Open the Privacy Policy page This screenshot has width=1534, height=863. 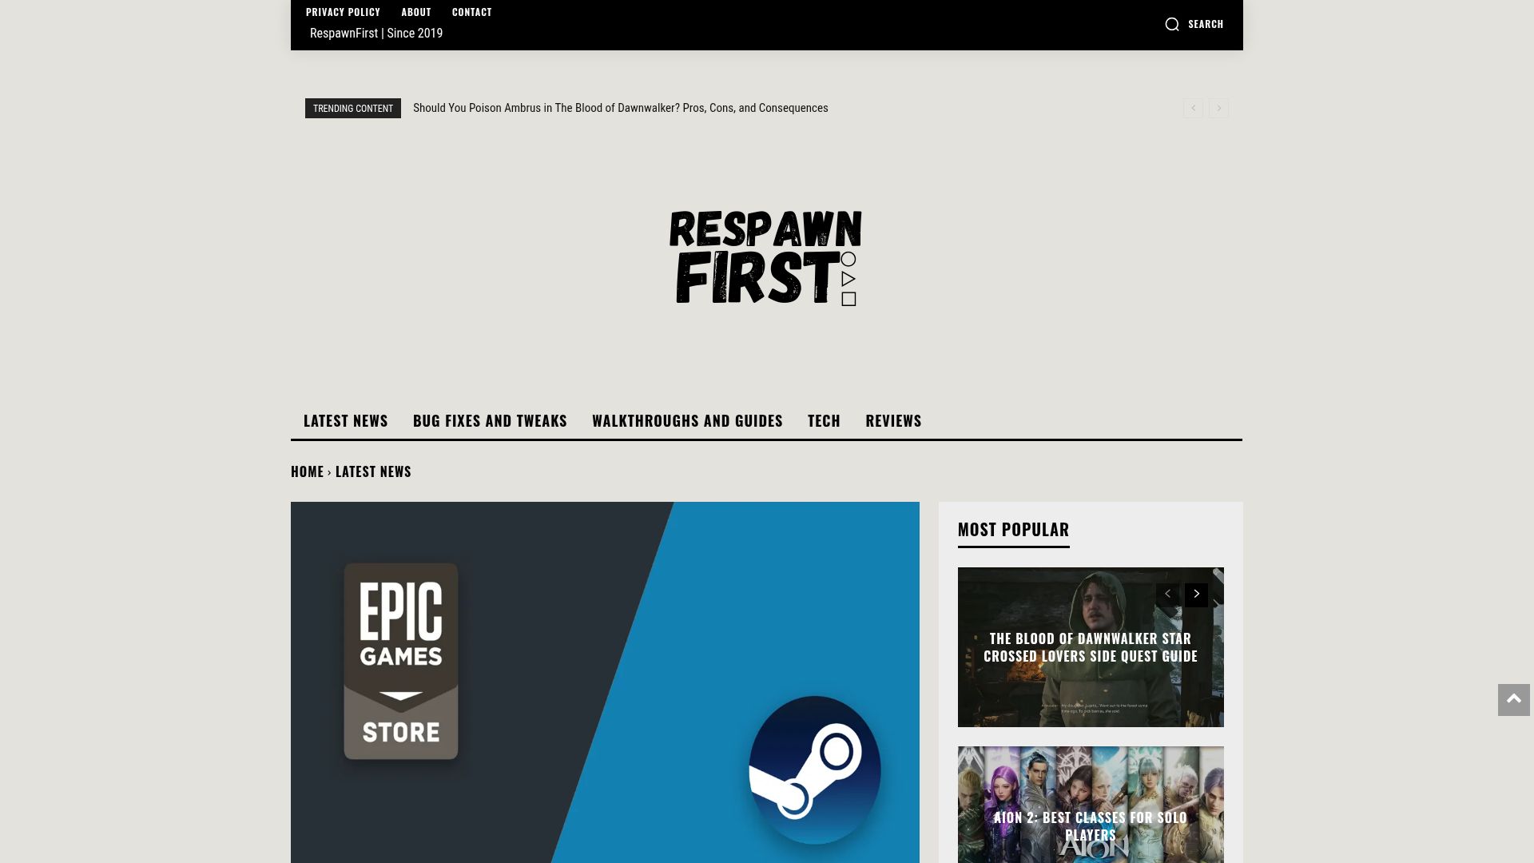[343, 12]
